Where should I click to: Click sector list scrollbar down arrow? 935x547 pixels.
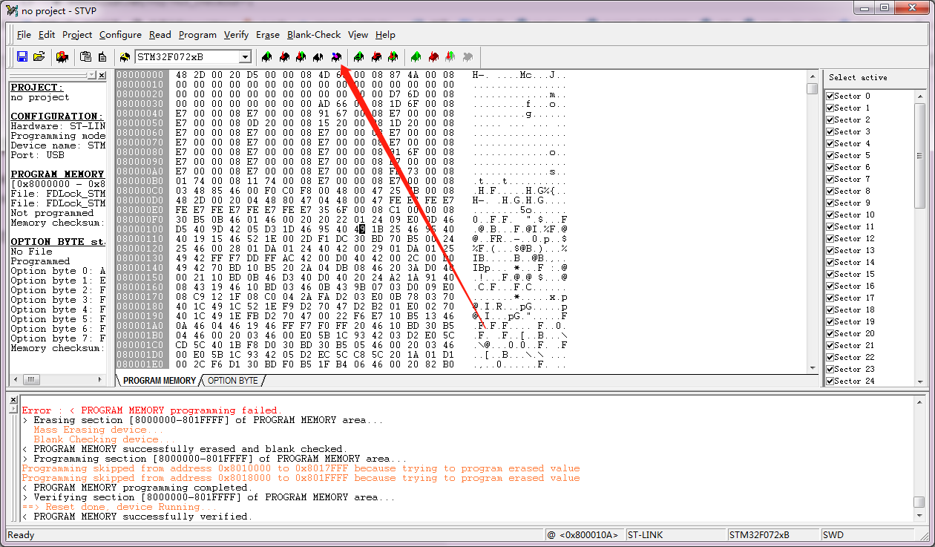919,381
